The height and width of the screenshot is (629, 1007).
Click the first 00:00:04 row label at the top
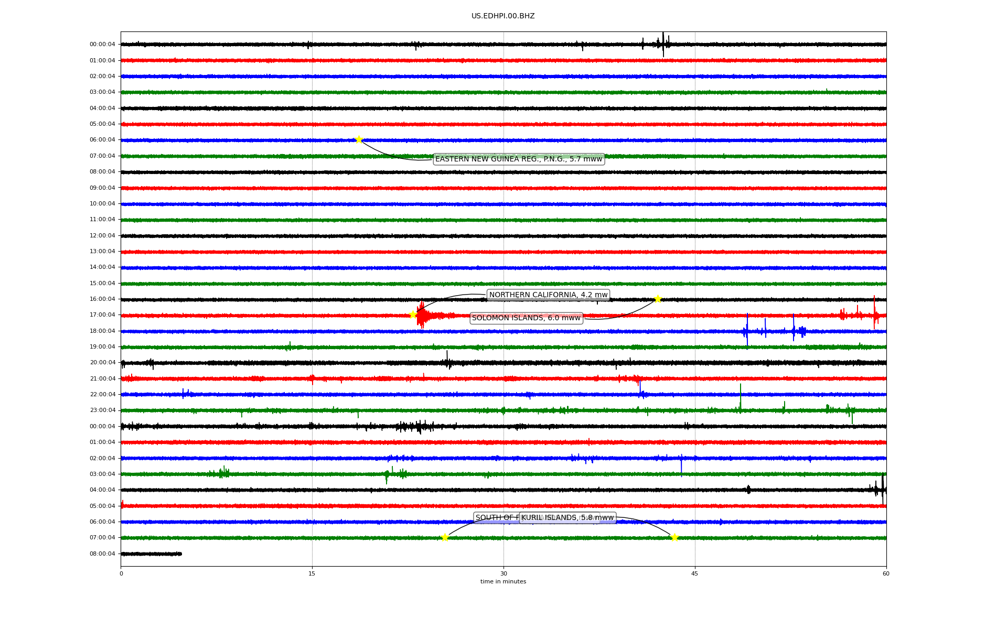(102, 44)
